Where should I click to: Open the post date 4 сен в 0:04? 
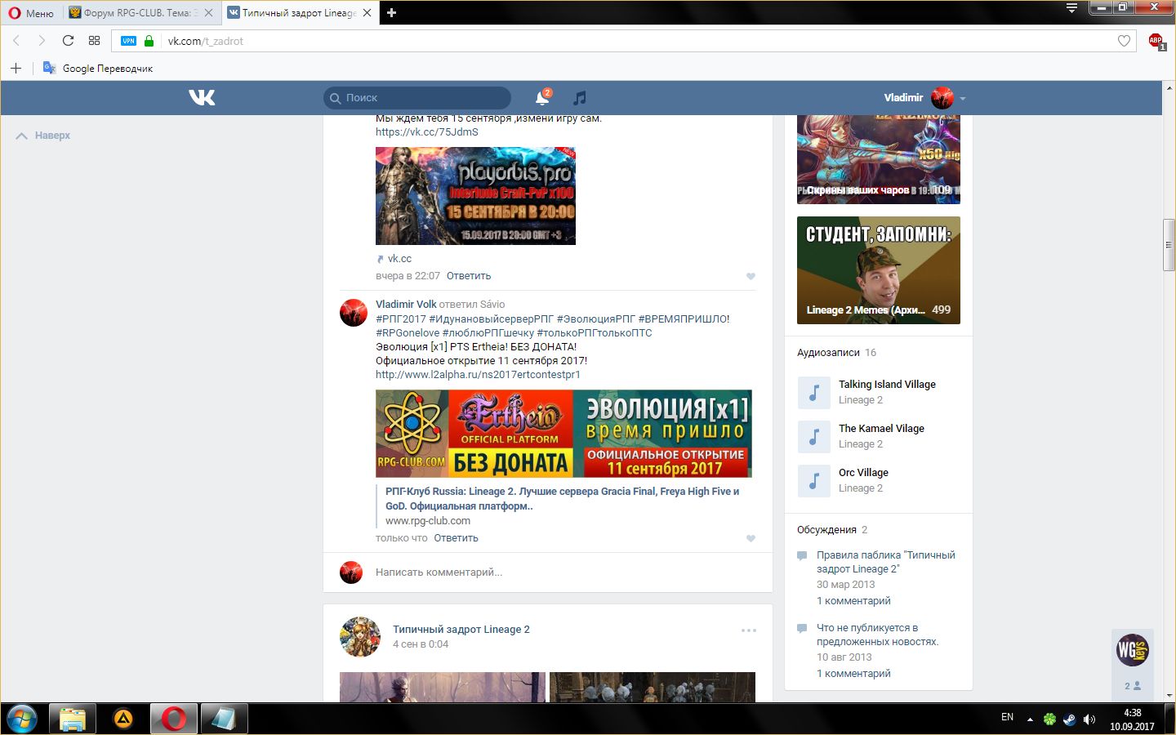(421, 644)
